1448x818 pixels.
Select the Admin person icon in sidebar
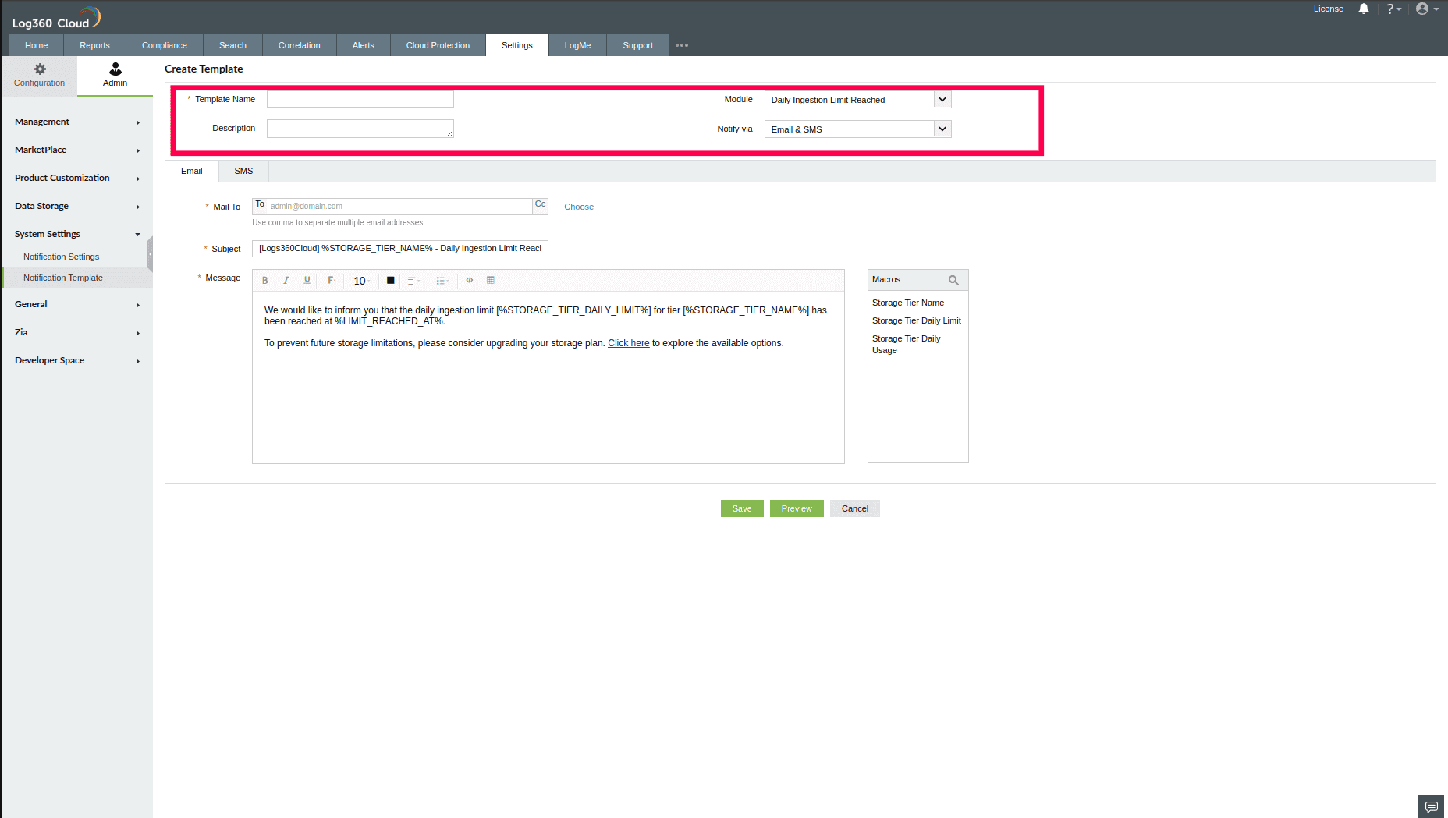pyautogui.click(x=115, y=69)
